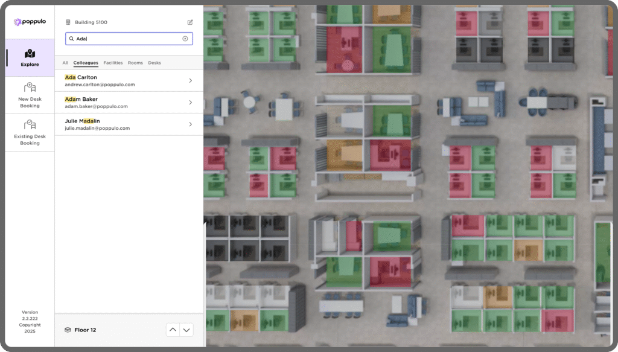Open New Desk Booking from sidebar
Viewport: 618px width, 352px height.
coord(30,95)
